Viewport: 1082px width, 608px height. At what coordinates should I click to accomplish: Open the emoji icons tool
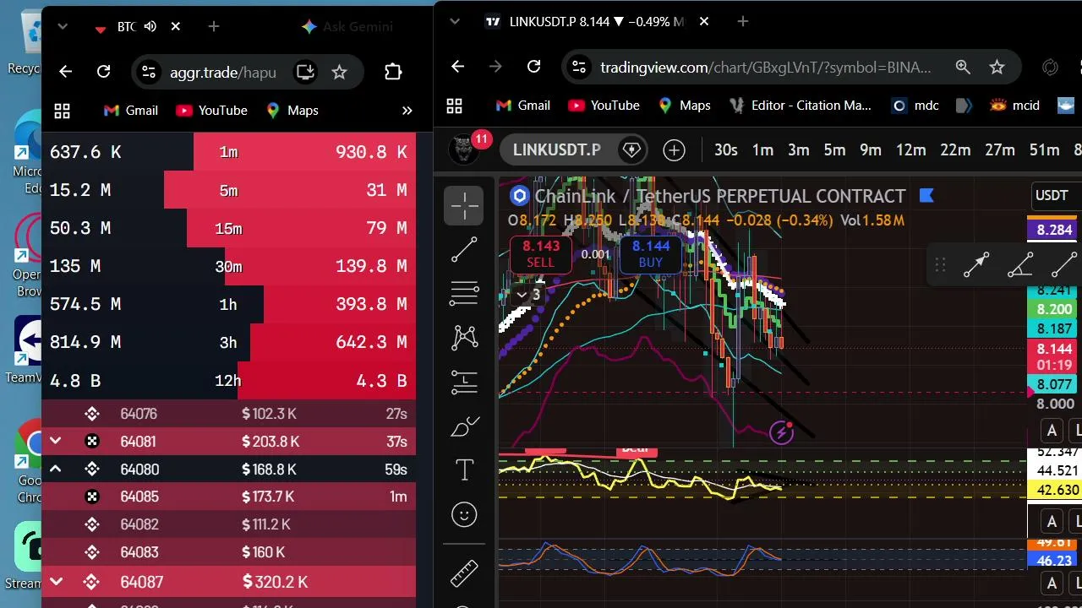coord(464,514)
